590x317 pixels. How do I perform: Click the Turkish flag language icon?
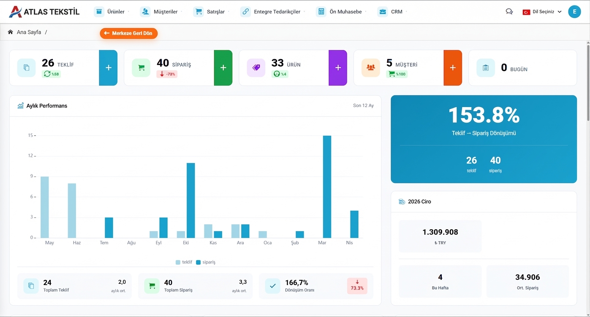[528, 12]
